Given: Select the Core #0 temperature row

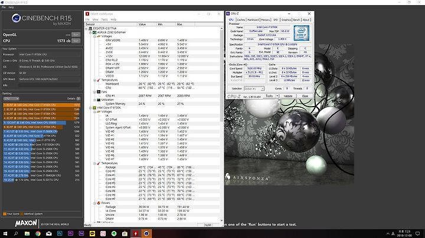Looking at the screenshot, I should [x=153, y=171].
